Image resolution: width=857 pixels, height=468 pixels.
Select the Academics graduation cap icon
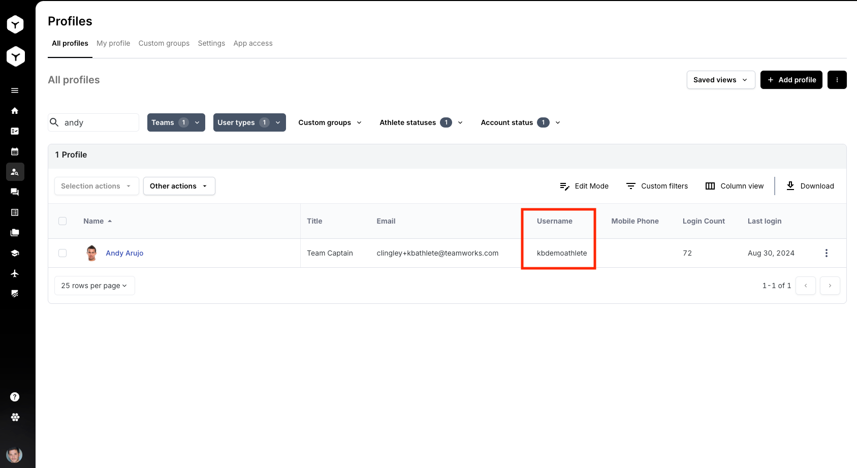click(x=15, y=253)
